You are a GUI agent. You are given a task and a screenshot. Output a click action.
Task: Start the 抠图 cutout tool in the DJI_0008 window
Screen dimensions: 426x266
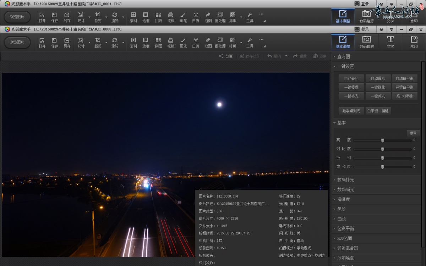coord(208,43)
